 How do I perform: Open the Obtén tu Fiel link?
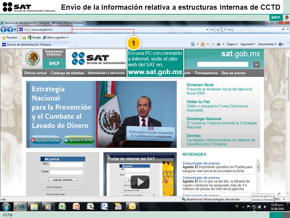[198, 102]
